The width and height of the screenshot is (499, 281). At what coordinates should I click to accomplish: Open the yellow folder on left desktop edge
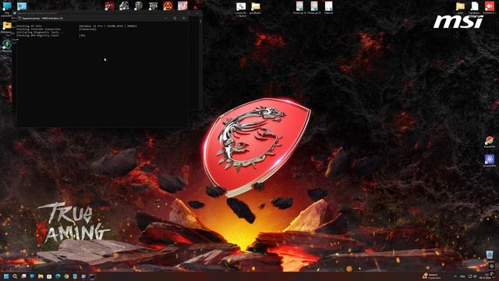(7, 25)
